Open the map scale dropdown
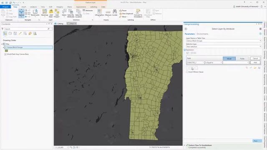 point(68,147)
